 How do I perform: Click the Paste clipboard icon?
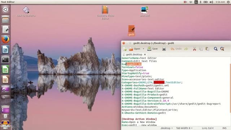[207, 49]
